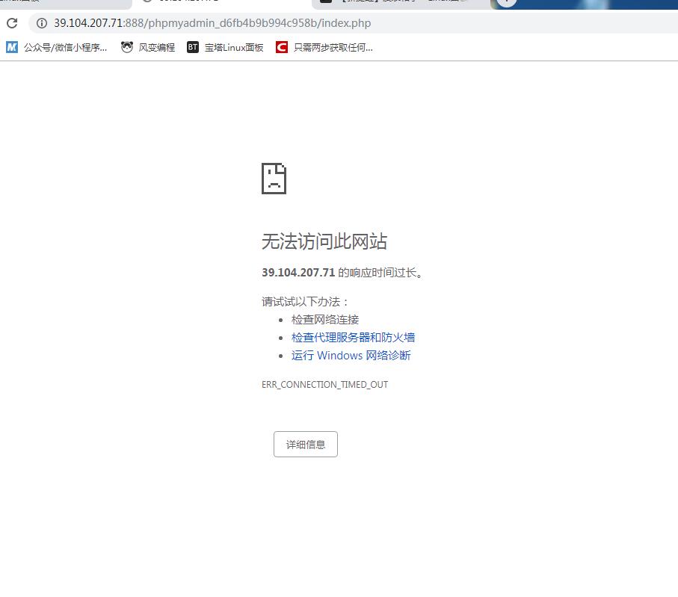Click the 公众号/微信小程序 bookmark icon

(x=10, y=47)
